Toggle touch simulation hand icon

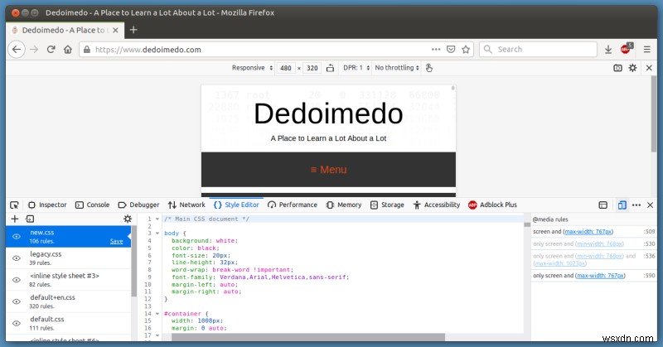428,68
